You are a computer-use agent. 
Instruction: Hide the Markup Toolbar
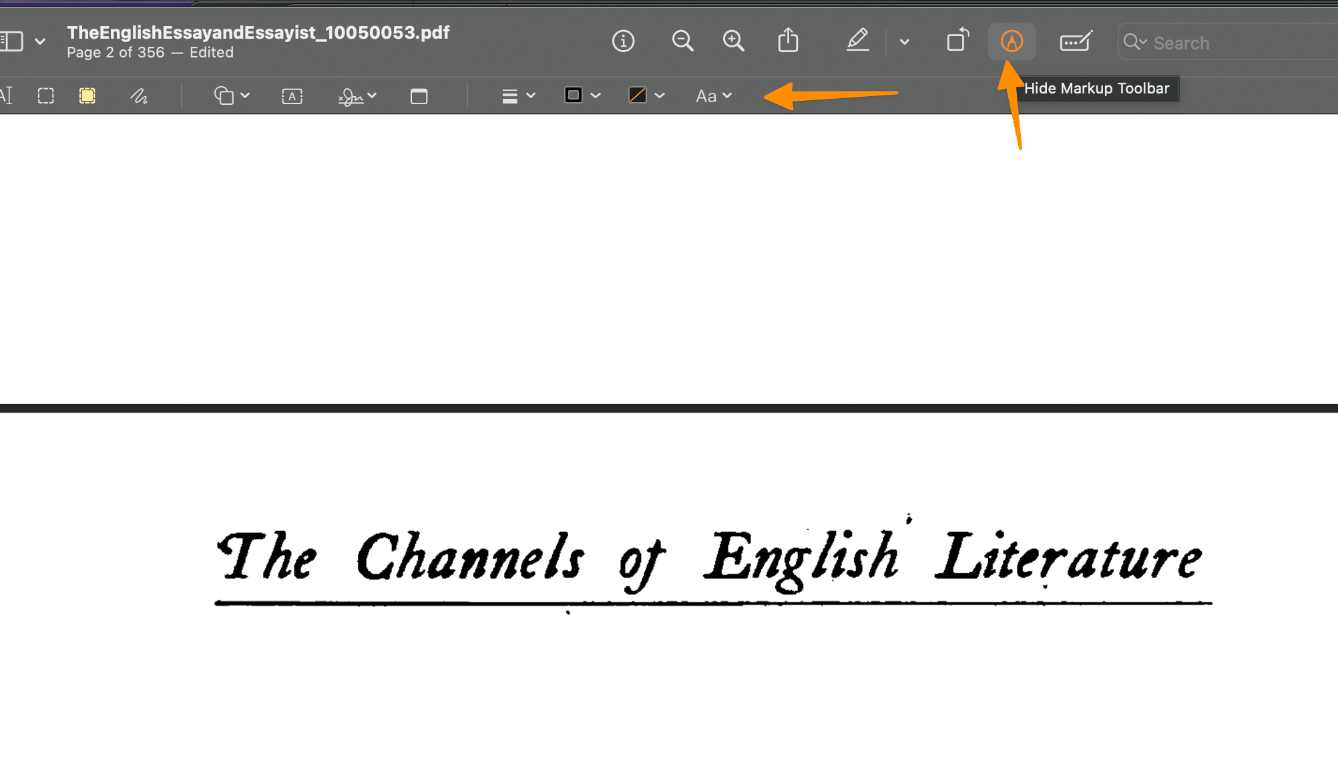[1012, 41]
